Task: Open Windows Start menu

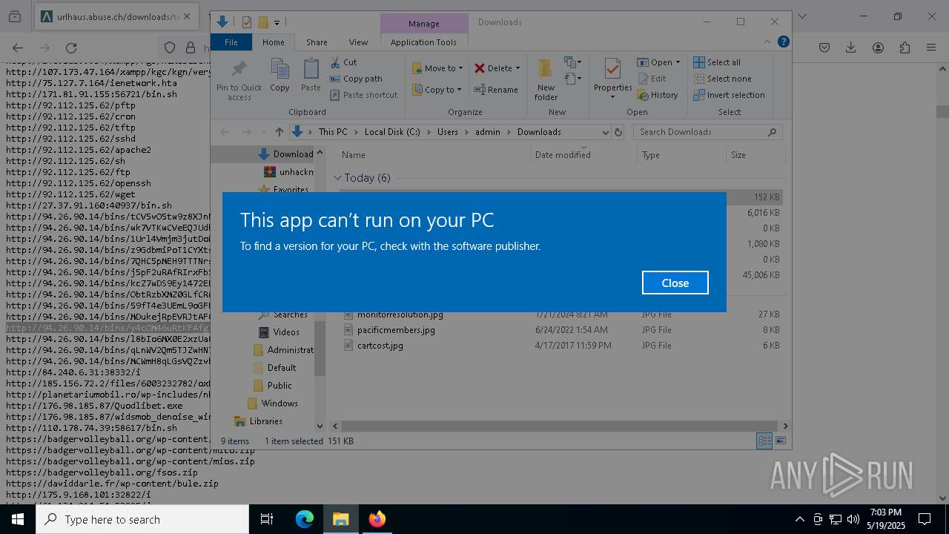Action: point(17,519)
